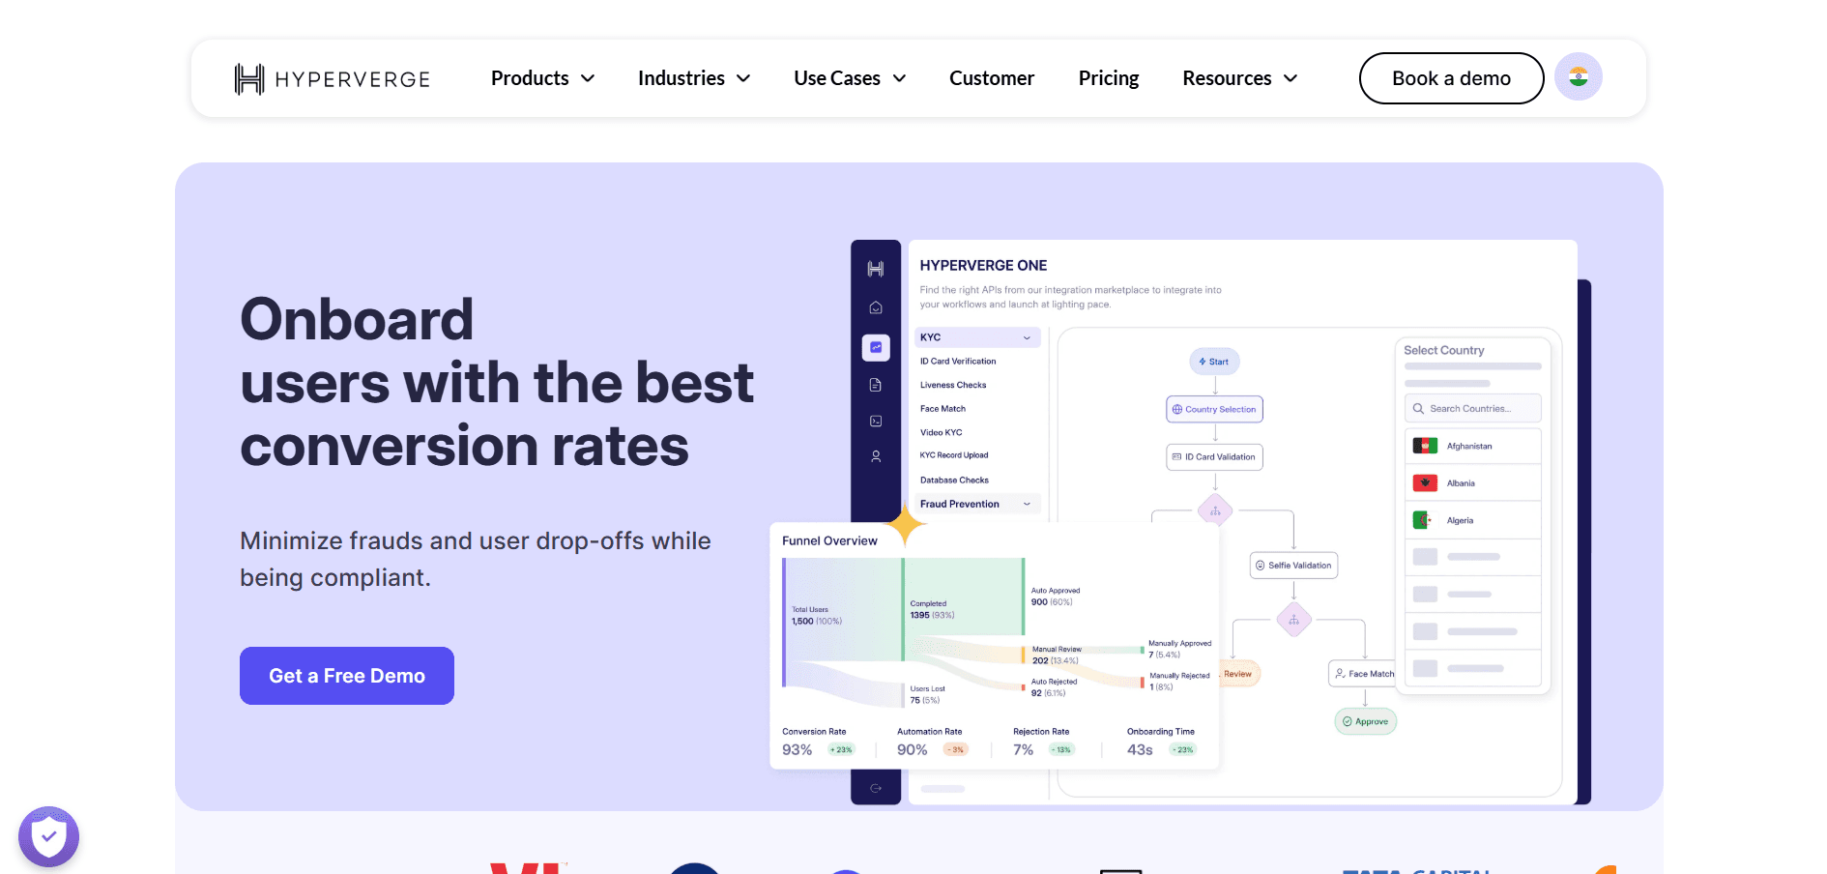Click the document icon in dashboard sidebar

pyautogui.click(x=876, y=385)
